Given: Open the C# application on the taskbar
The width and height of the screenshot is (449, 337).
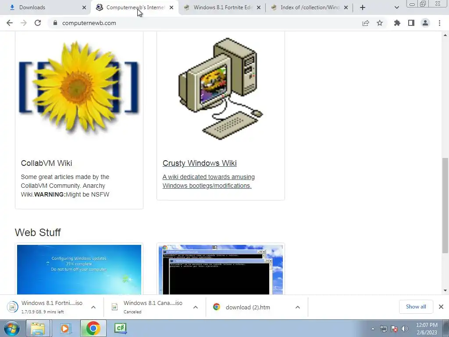Looking at the screenshot, I should pos(120,328).
